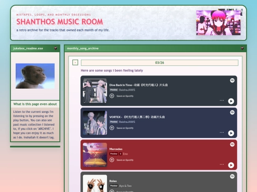Screen dimensions: 257x192
Task: Play the Mercedes track
Action: 231,165
